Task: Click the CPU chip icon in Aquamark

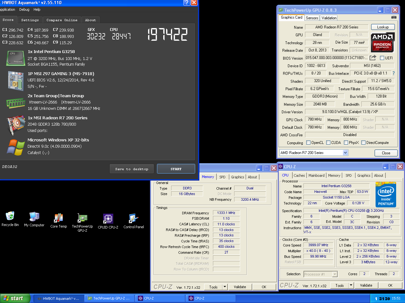Action: 16,58
